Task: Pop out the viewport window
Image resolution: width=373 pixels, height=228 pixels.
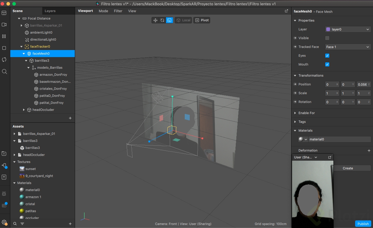Action: tap(286, 11)
